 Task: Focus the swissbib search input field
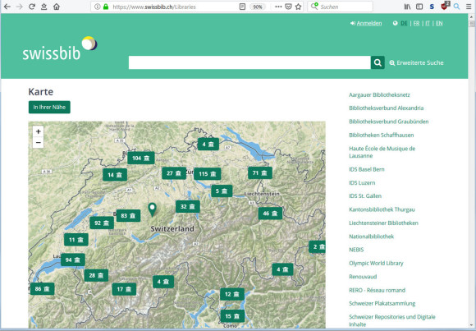[x=249, y=62]
